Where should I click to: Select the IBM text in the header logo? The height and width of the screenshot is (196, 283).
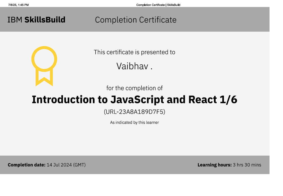tap(14, 19)
